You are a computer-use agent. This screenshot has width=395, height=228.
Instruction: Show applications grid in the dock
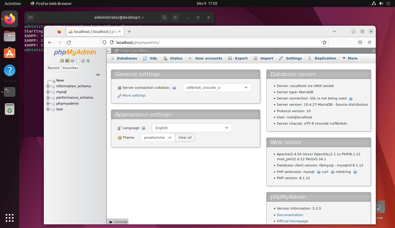point(10,218)
